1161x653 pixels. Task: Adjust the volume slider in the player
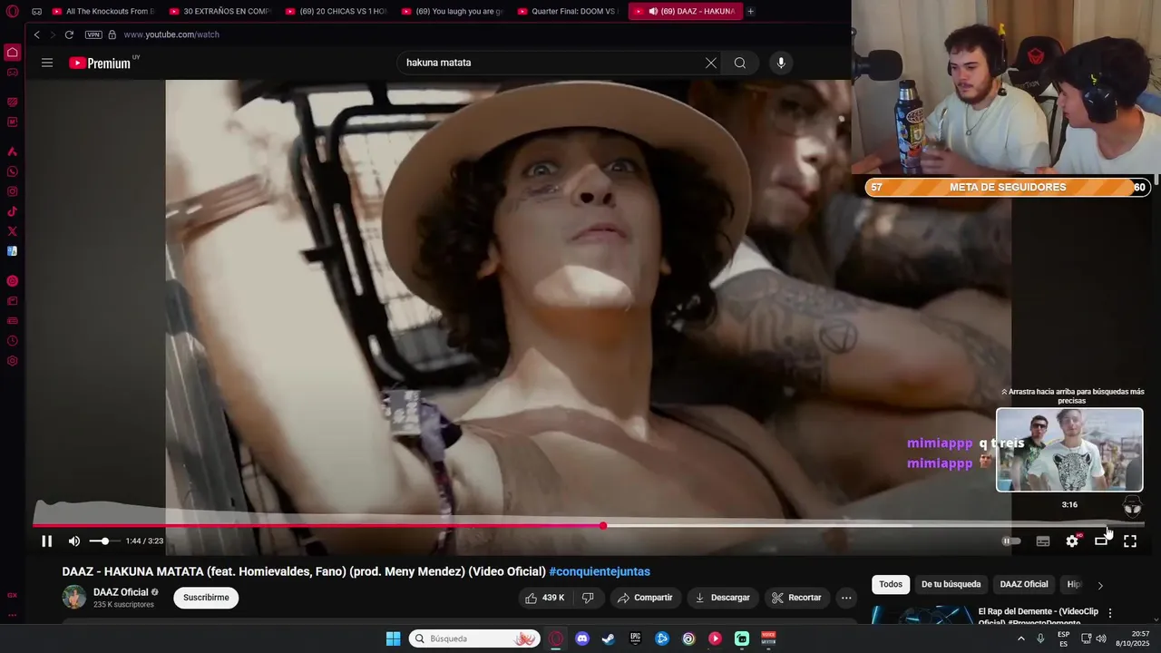point(104,541)
